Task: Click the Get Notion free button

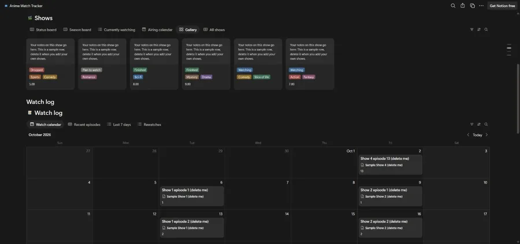Action: 502,6
